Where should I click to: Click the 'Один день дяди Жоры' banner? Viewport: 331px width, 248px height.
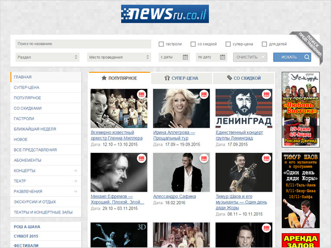pos(300,191)
